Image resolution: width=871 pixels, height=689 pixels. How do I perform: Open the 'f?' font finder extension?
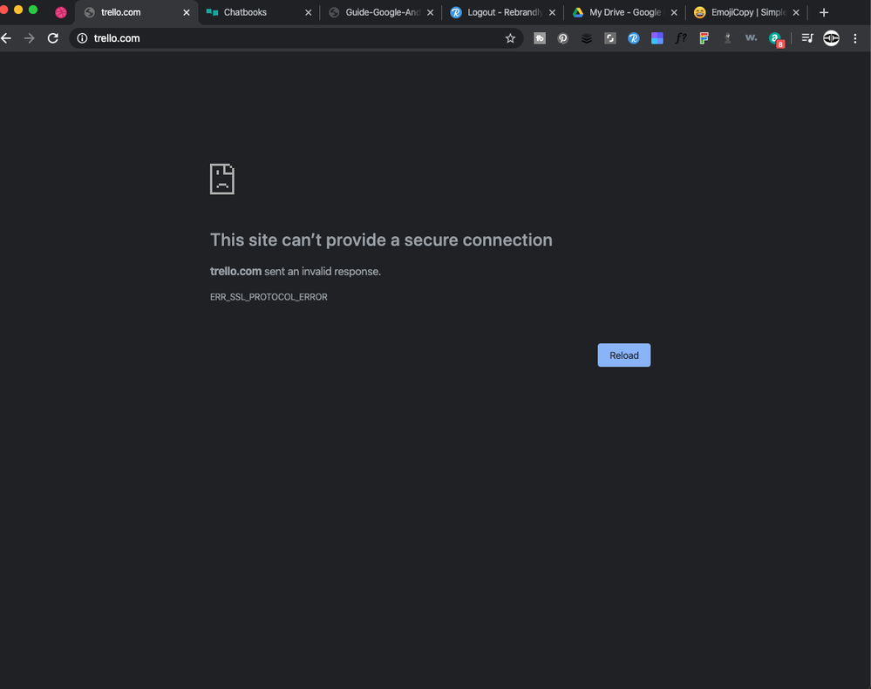(x=680, y=38)
